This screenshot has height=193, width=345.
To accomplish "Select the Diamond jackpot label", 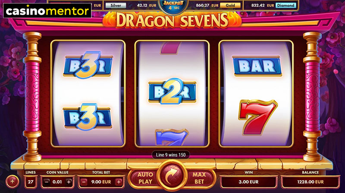I will [285, 5].
